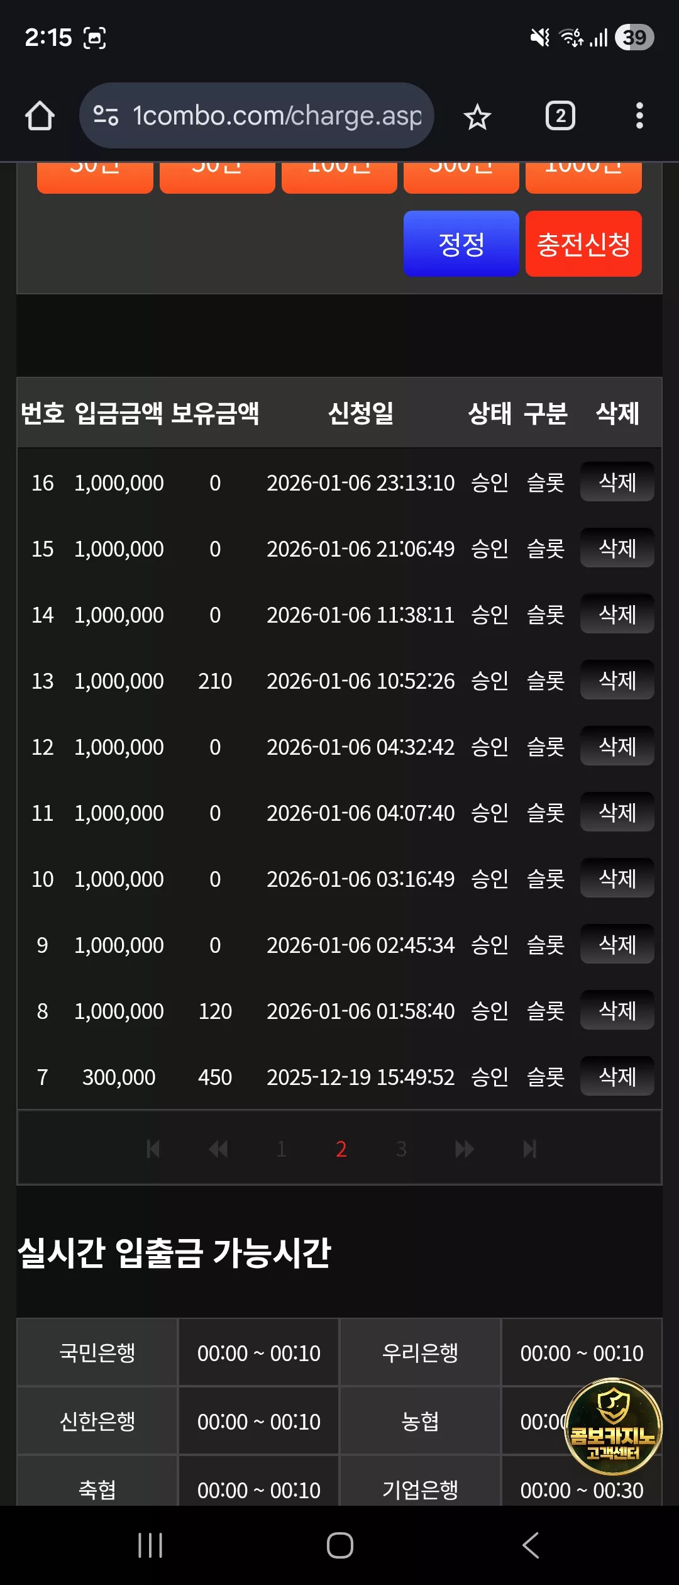679x1585 pixels.
Task: Open the tab switcher showing 2 tabs
Action: tap(560, 116)
